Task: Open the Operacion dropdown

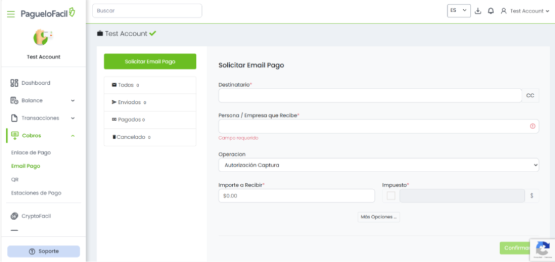Action: (x=378, y=165)
